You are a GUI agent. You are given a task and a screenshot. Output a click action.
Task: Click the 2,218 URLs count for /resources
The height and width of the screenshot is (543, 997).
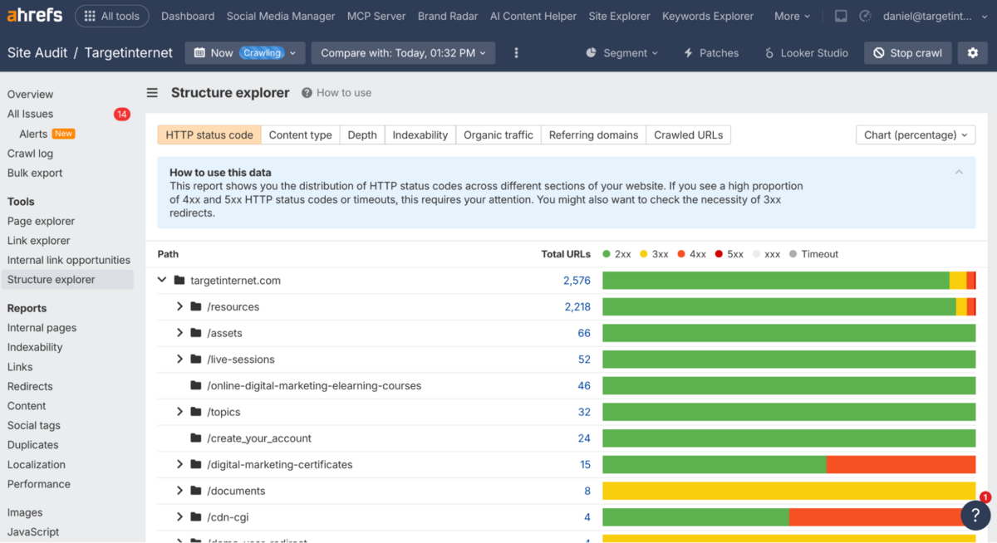pyautogui.click(x=577, y=306)
